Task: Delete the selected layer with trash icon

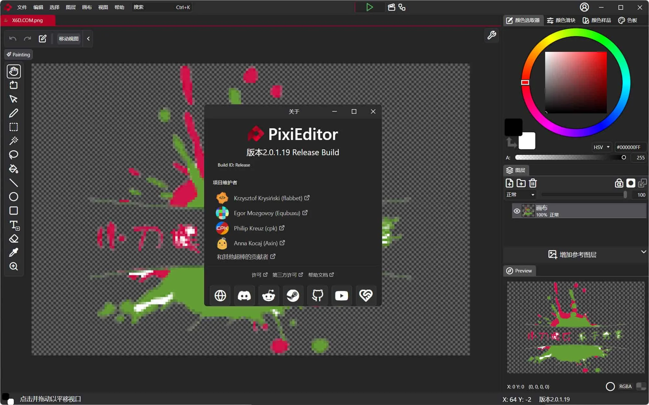Action: pyautogui.click(x=533, y=183)
